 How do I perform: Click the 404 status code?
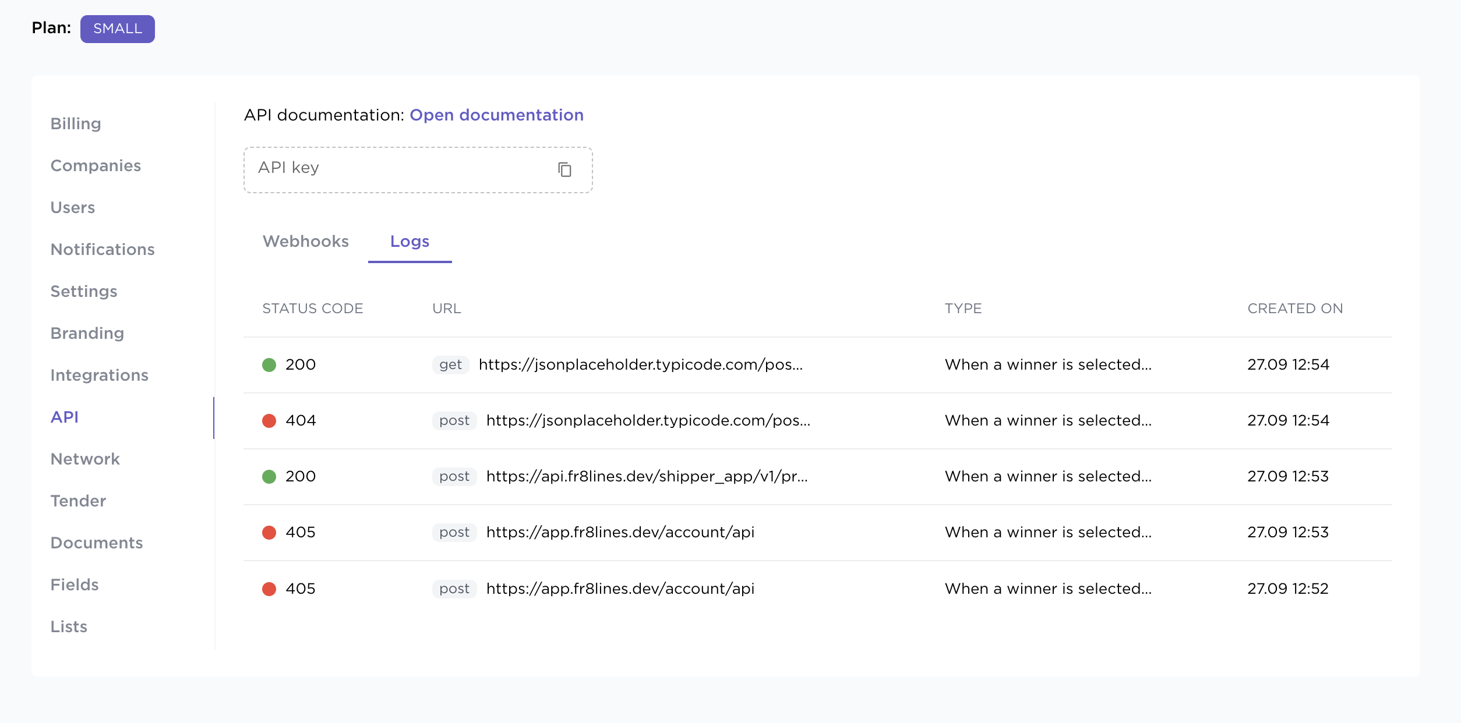tap(301, 420)
